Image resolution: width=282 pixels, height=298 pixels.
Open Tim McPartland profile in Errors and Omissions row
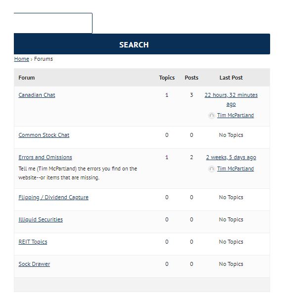click(235, 169)
